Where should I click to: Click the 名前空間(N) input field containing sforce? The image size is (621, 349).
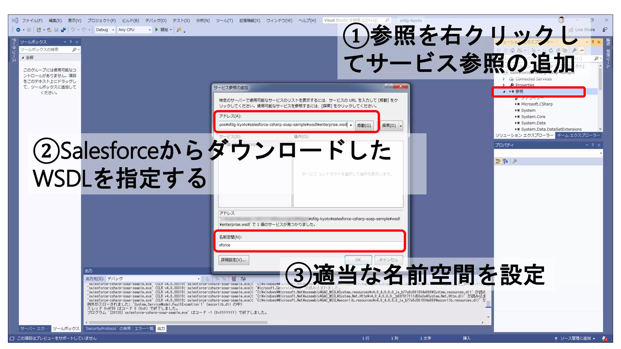pos(310,245)
